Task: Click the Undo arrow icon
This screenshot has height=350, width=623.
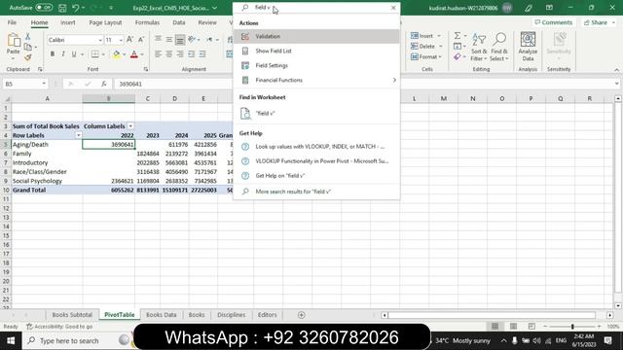Action: (x=75, y=8)
